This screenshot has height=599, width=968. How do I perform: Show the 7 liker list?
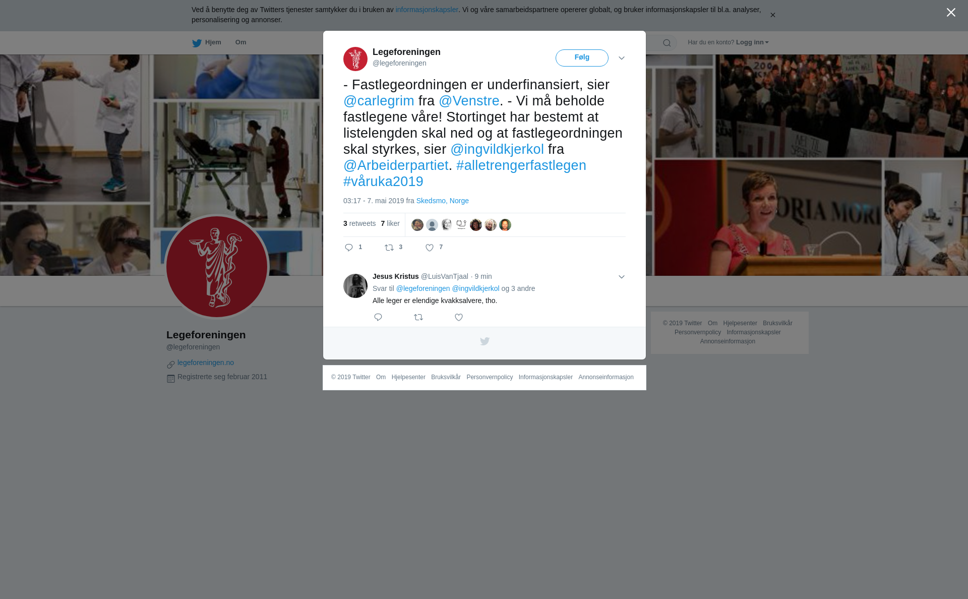tap(390, 223)
